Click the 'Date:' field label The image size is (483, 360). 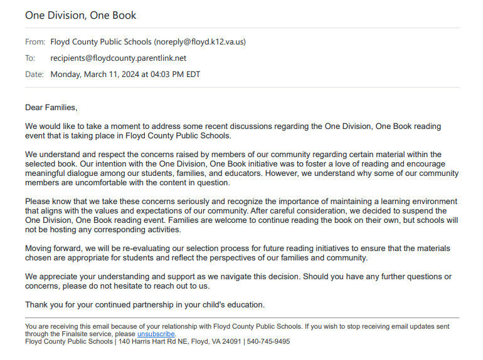point(34,75)
